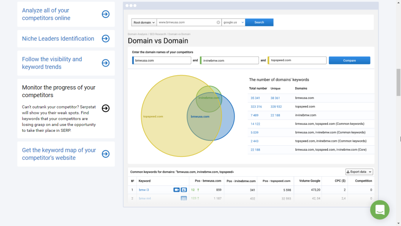The height and width of the screenshot is (226, 401).
Task: Click arrow icon beside Analyze all competitors online
Action: click(x=106, y=14)
